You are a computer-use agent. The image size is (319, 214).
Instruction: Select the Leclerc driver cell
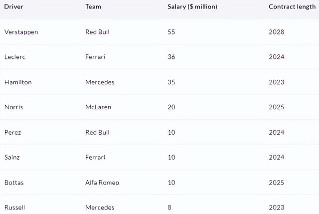[15, 57]
